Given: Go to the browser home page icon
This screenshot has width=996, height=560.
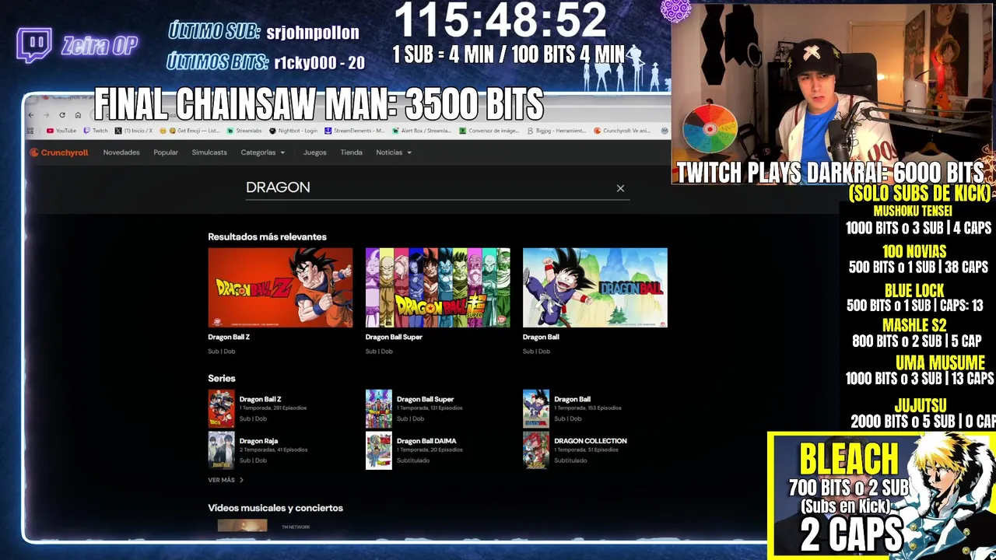Looking at the screenshot, I should (78, 115).
